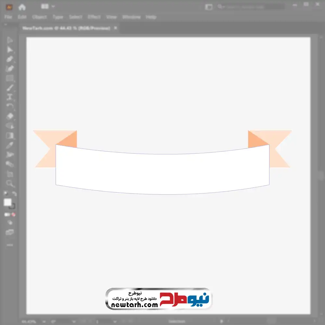
Task: Reset default fill and stroke colors
Action: 6,194
